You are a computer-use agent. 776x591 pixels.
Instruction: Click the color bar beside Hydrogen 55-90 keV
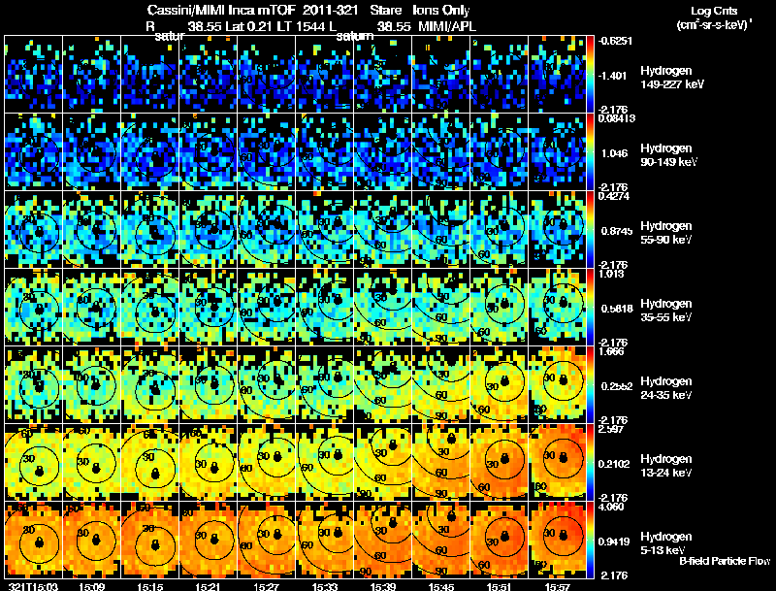[591, 230]
